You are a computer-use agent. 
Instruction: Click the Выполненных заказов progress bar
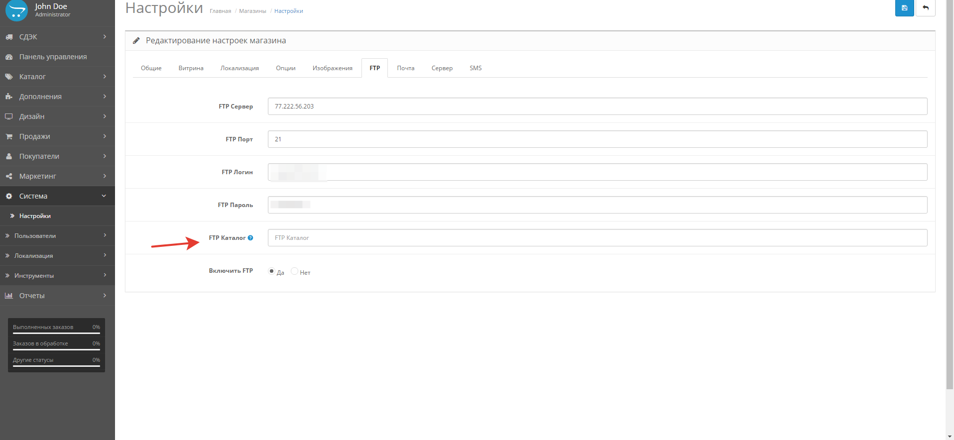pos(56,333)
